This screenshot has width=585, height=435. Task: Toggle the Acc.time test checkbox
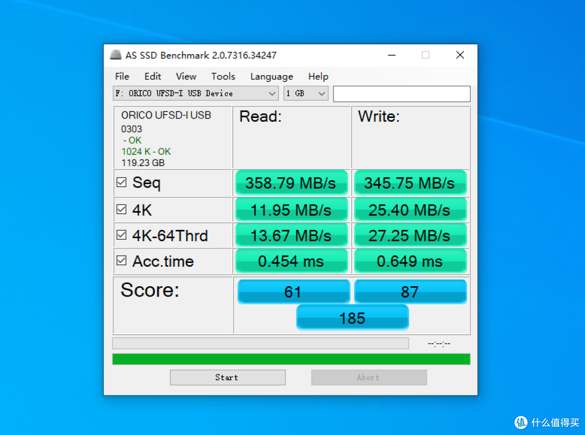pos(121,260)
